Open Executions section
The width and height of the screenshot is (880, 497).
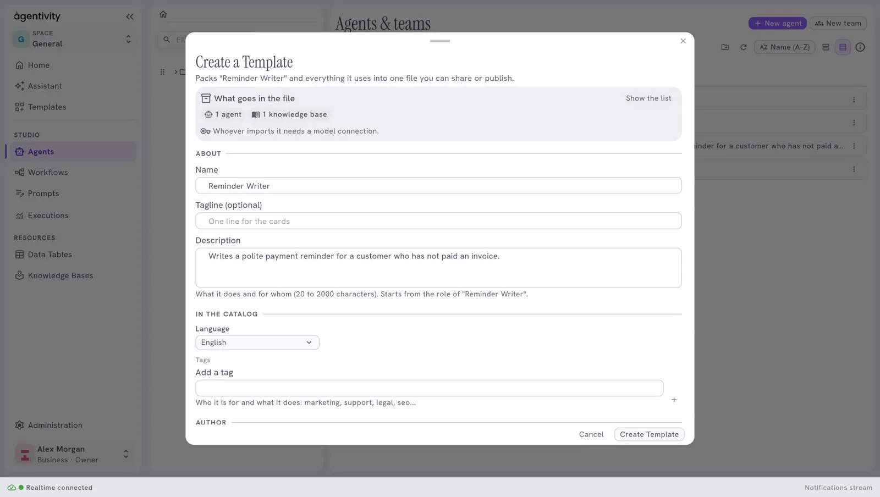coord(73,216)
